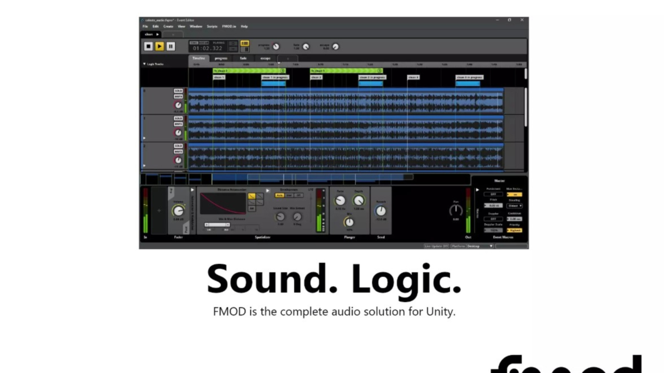The width and height of the screenshot is (664, 373).
Task: Click the Flanger Rate knob
Action: coord(340,201)
